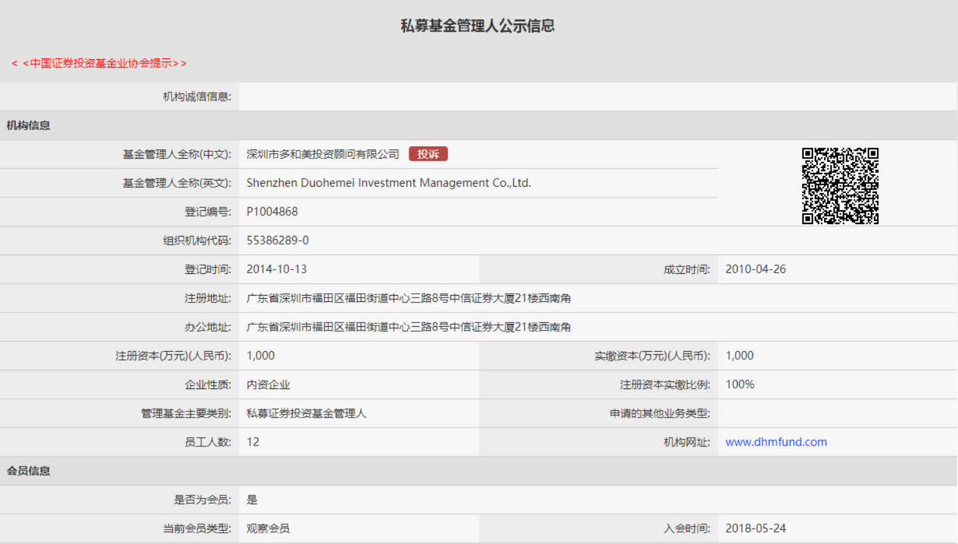Click the 注册资本实缴比例 value 100%
This screenshot has height=544, width=958.
point(739,385)
